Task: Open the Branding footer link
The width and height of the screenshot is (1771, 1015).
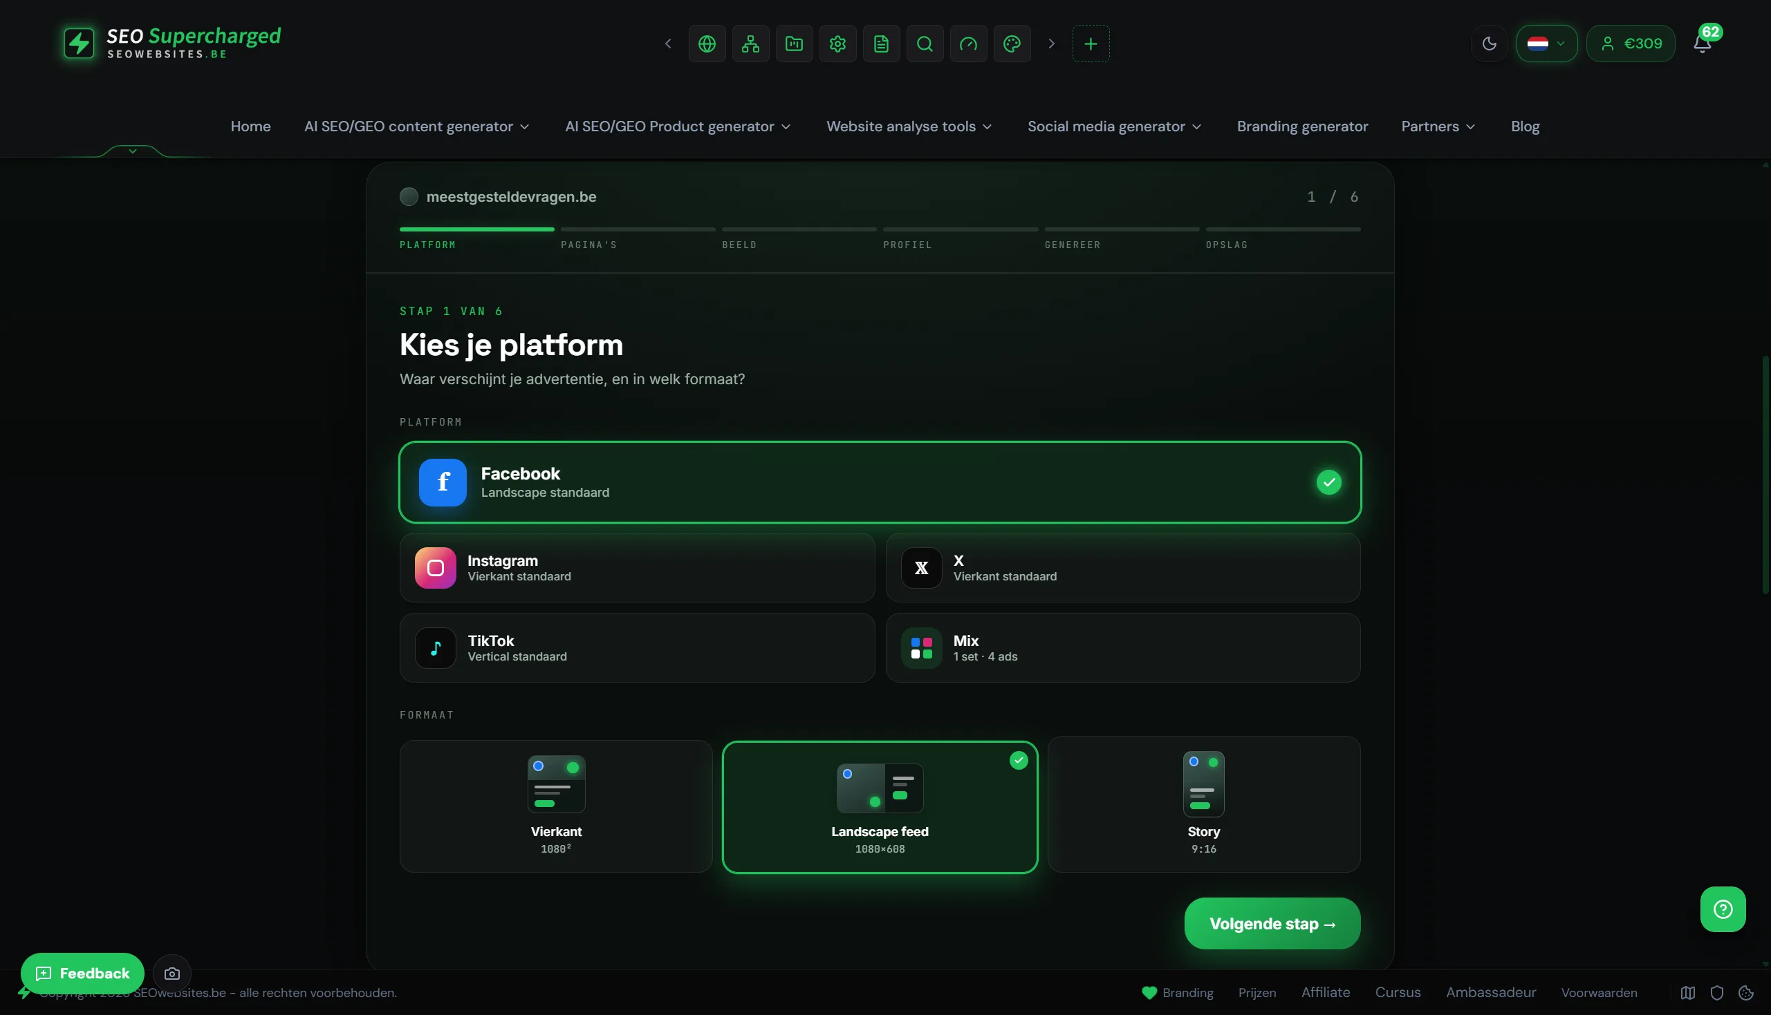Action: point(1178,993)
